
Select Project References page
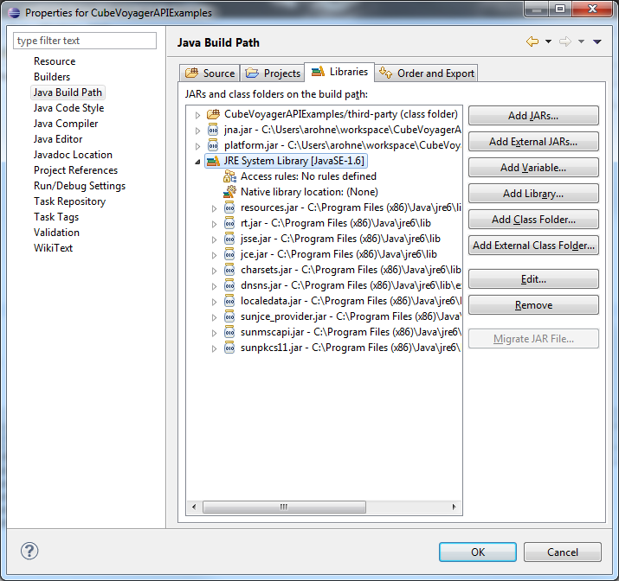pyautogui.click(x=76, y=170)
